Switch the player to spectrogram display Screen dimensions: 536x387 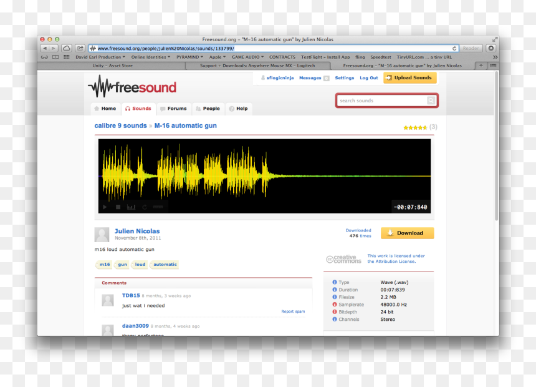tap(132, 207)
